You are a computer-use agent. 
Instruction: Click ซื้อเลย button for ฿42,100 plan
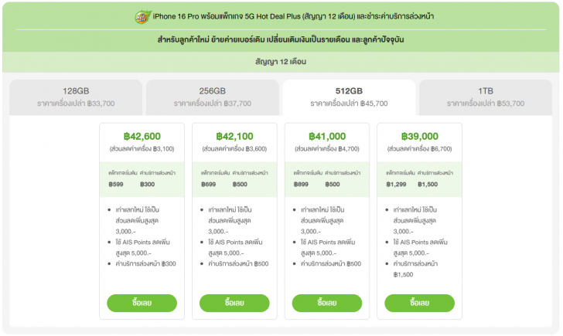[234, 303]
